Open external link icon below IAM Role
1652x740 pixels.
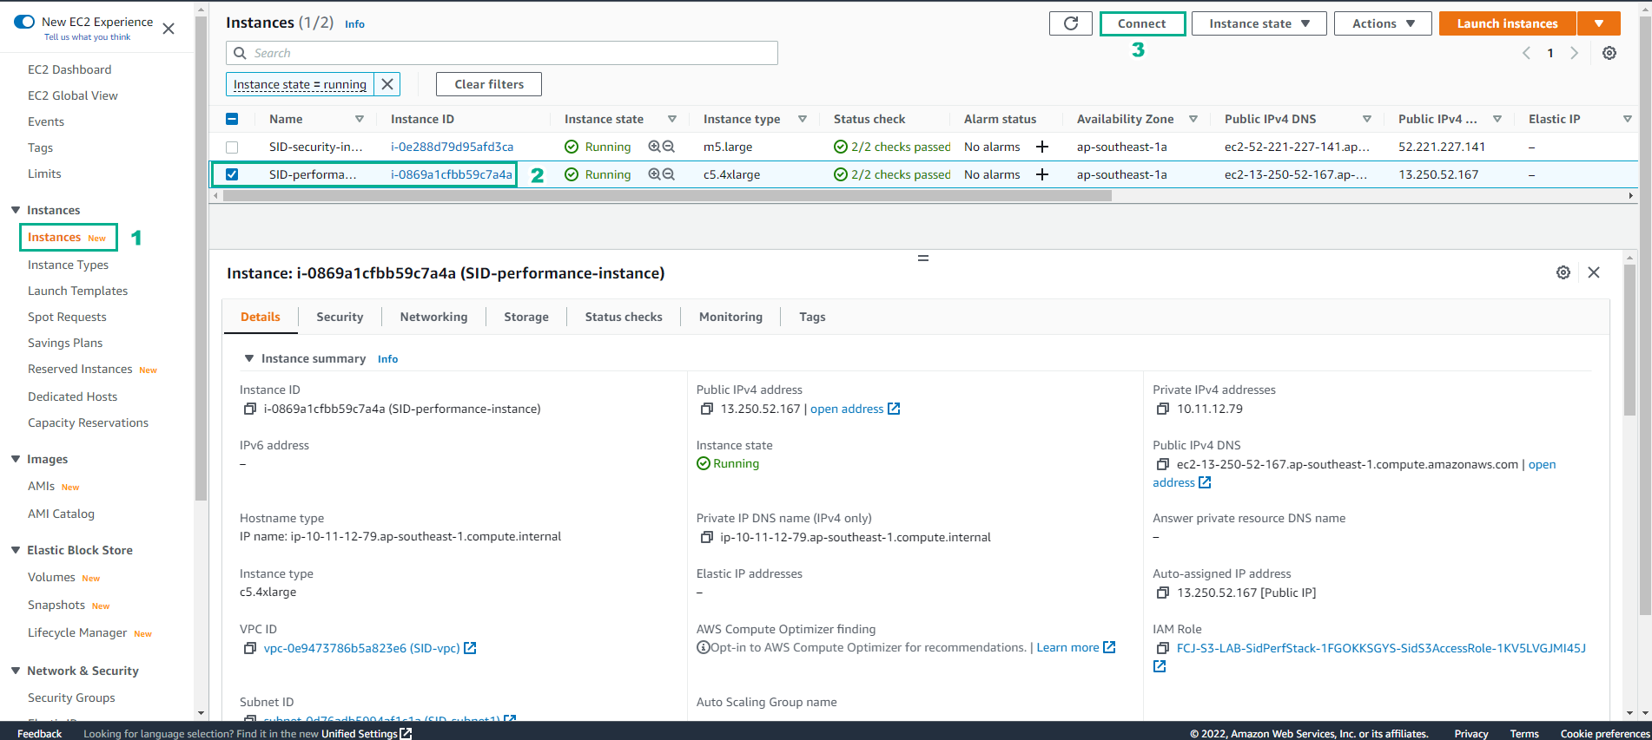coord(1160,666)
